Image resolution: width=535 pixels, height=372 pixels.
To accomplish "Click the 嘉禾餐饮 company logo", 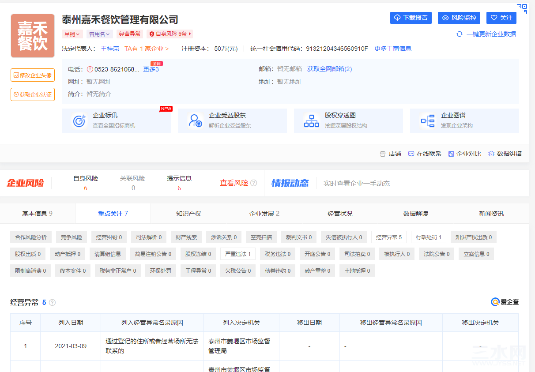I will (x=33, y=36).
